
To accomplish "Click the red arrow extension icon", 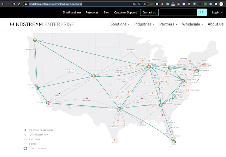I will point(162,4).
